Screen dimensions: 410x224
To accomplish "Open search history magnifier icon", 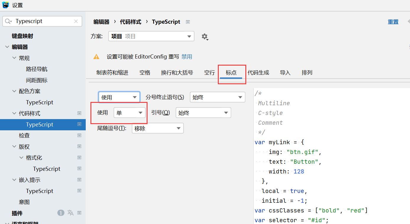I will [8, 21].
